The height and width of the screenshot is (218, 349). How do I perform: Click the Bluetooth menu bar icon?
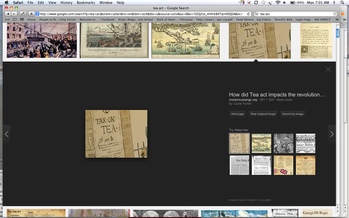[x=334, y=3]
